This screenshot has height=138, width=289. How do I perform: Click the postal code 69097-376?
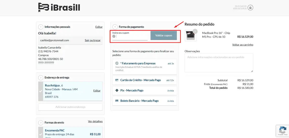(51, 97)
